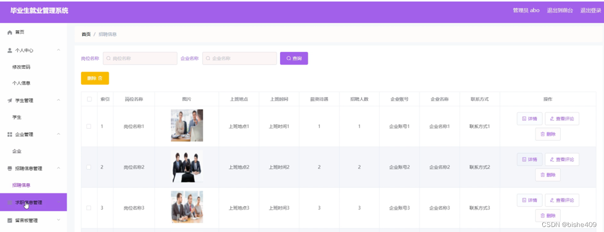This screenshot has width=604, height=232.
Task: Click the yellow 删除 batch delete button
Action: [x=95, y=78]
